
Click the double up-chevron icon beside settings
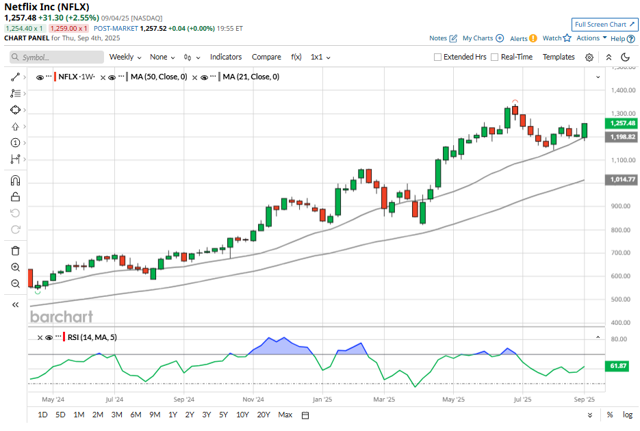609,57
